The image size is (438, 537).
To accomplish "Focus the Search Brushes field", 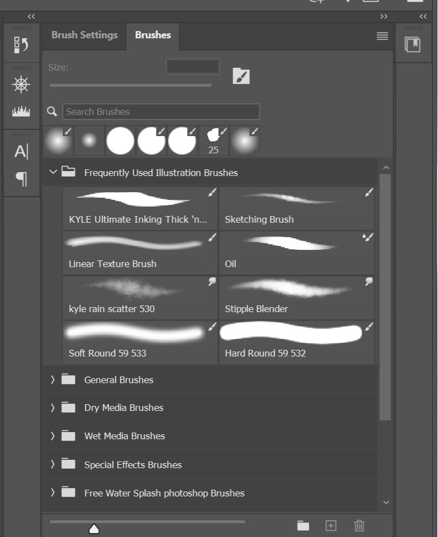I will pyautogui.click(x=161, y=112).
